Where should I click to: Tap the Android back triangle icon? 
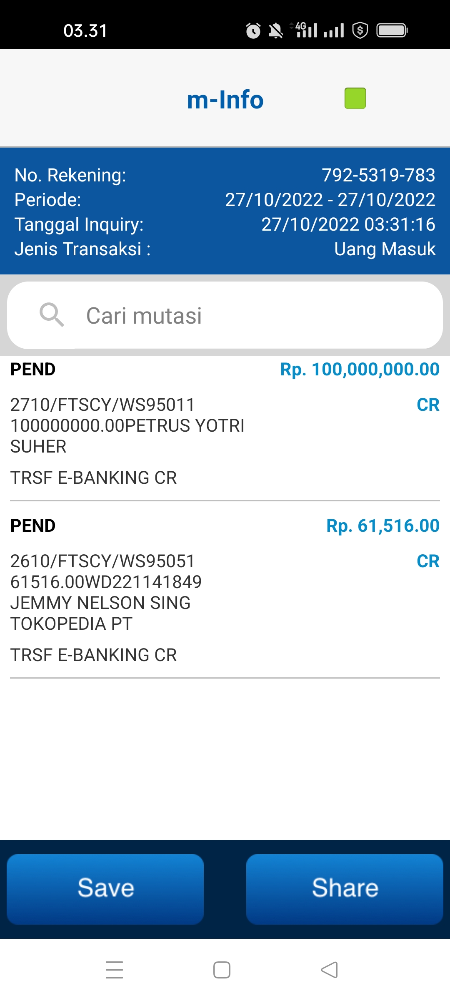[329, 970]
